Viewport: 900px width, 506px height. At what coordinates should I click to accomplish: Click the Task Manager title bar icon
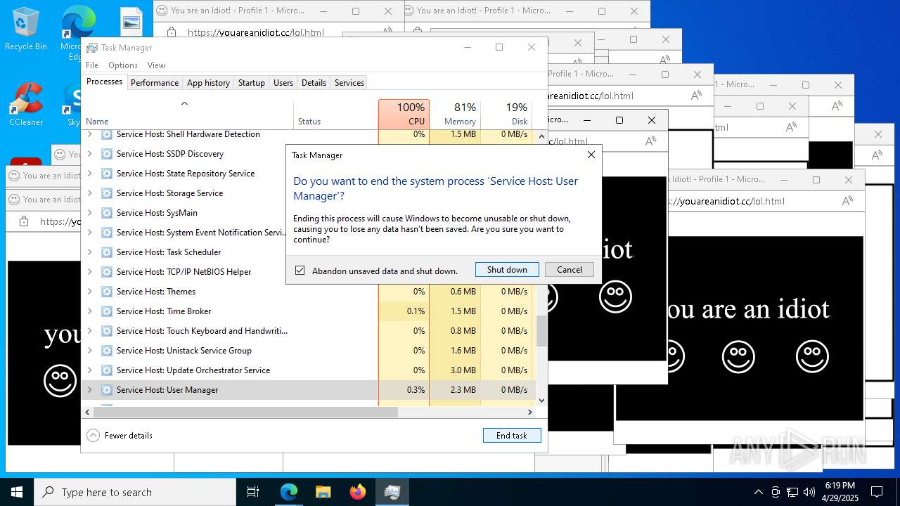pos(92,48)
